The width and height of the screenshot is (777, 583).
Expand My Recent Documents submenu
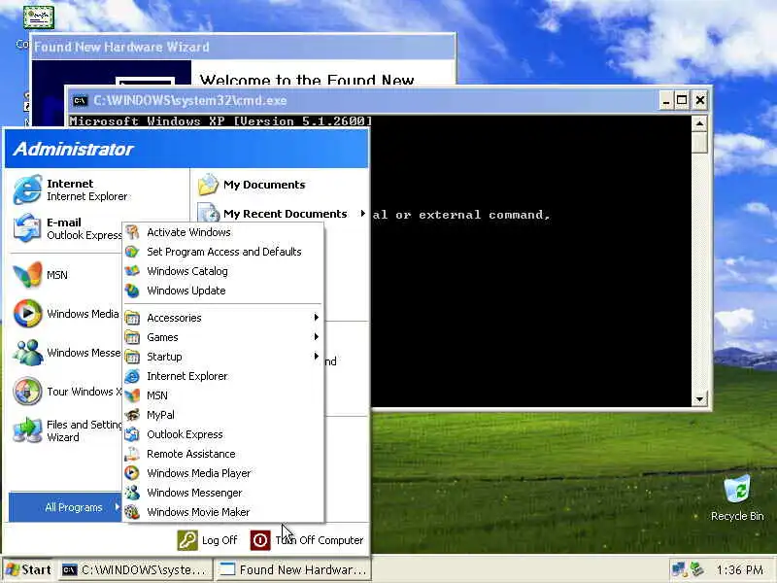tap(282, 214)
